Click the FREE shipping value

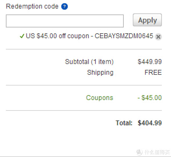[x=153, y=72]
